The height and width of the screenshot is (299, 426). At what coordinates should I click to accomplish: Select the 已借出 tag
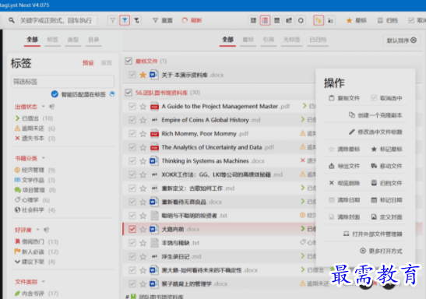pos(30,118)
